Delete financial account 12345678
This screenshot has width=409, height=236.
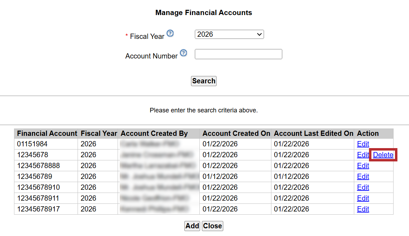point(383,155)
